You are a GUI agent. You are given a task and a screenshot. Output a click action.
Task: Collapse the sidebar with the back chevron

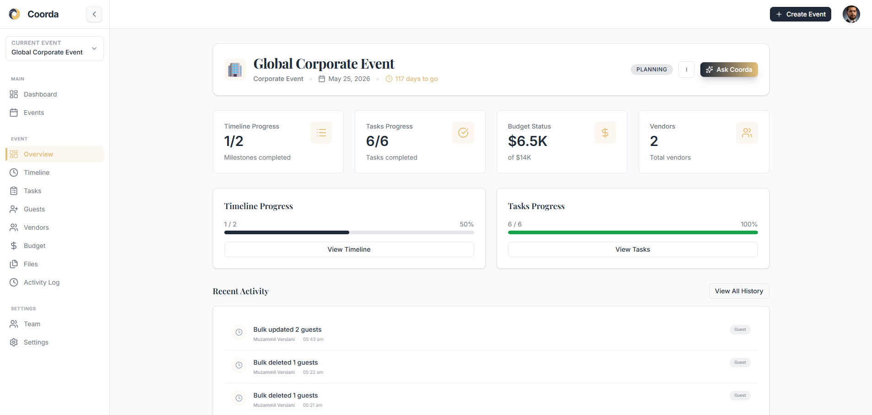click(94, 14)
